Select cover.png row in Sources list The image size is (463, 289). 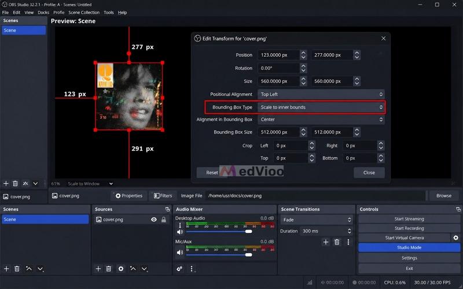tap(131, 220)
